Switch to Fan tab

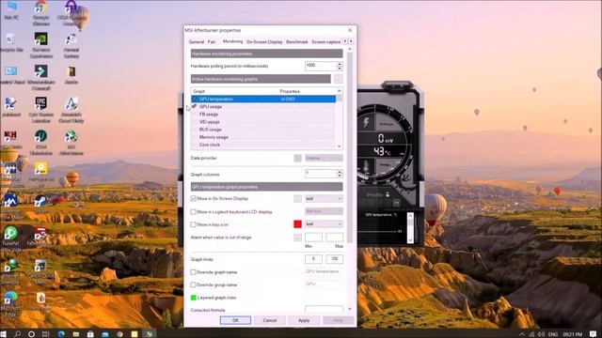[x=212, y=41]
